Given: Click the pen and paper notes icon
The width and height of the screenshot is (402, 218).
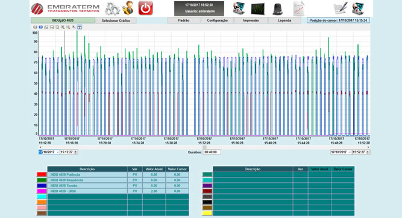Looking at the screenshot, I should point(341,8).
